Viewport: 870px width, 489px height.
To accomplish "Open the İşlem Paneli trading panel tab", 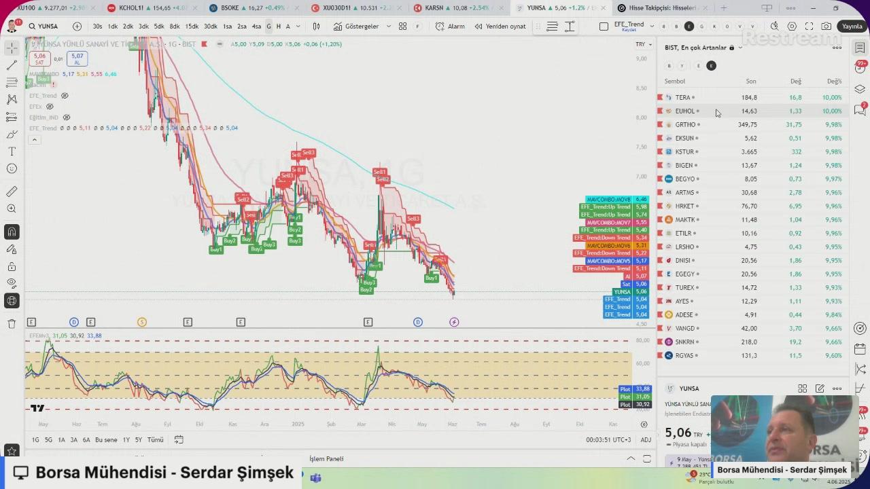I will coord(326,459).
